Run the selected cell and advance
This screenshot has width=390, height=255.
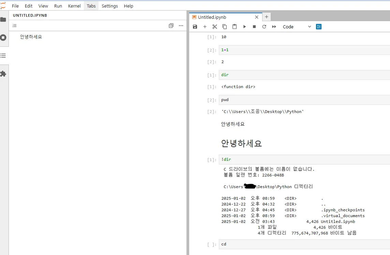pos(244,27)
